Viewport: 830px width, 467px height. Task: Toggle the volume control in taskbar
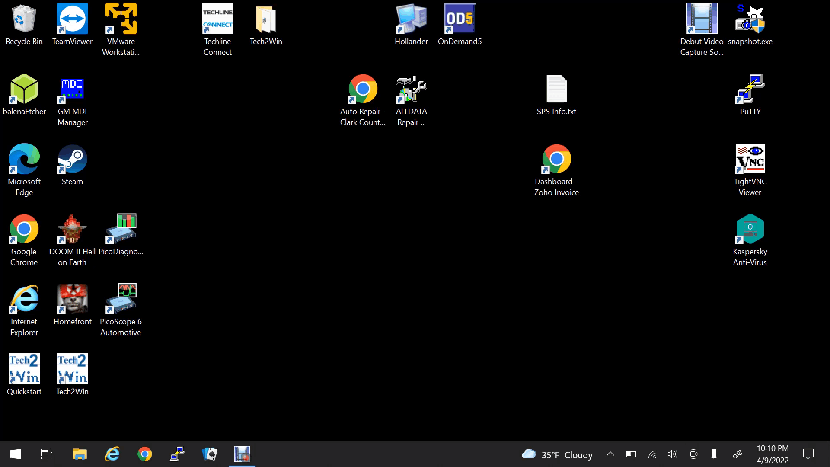[673, 454]
